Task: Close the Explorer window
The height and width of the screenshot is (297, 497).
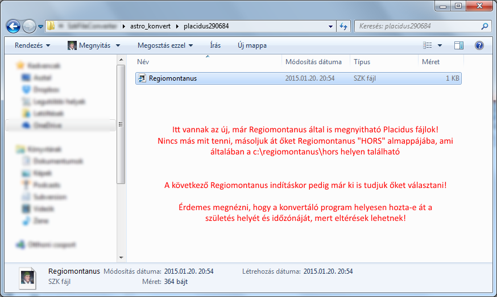Action: click(x=479, y=6)
